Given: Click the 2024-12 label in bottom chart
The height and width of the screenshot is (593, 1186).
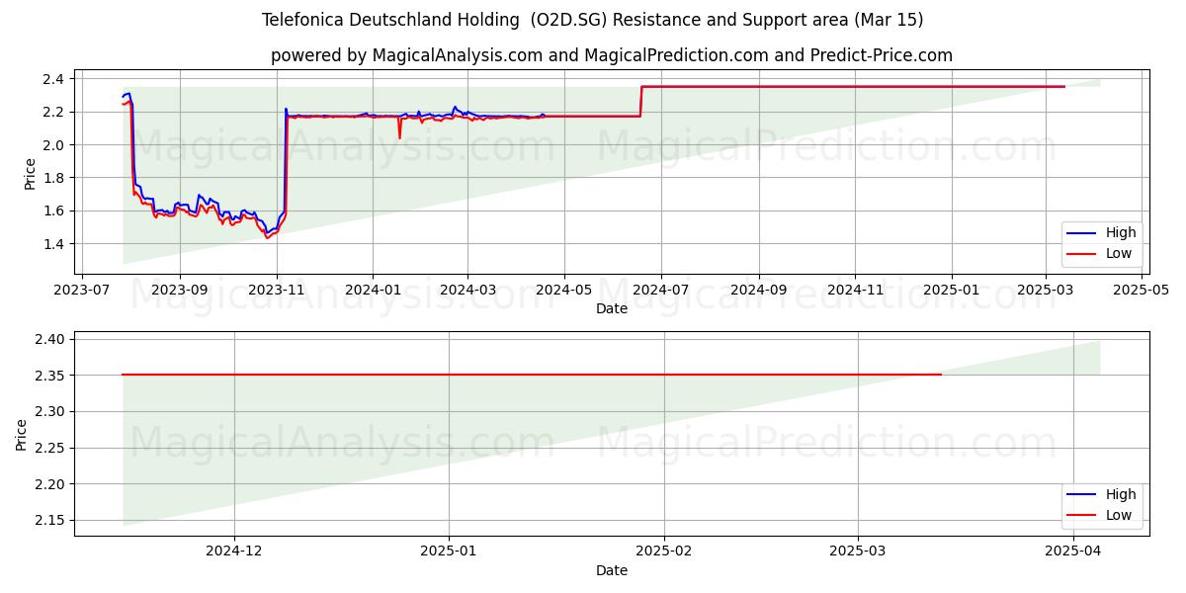Looking at the screenshot, I should (x=234, y=552).
